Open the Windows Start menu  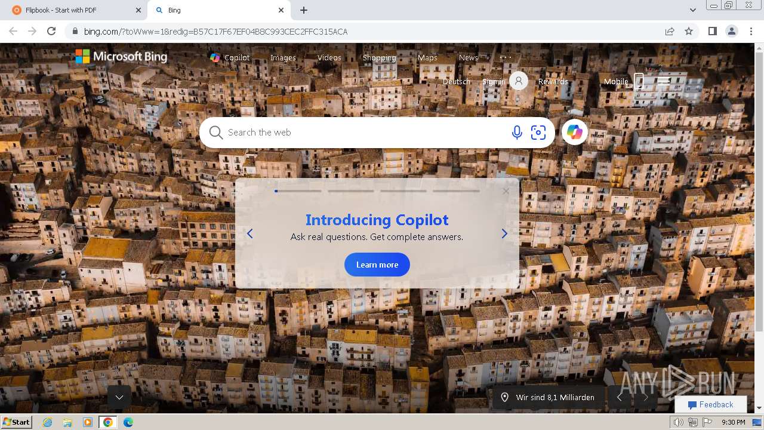tap(17, 422)
